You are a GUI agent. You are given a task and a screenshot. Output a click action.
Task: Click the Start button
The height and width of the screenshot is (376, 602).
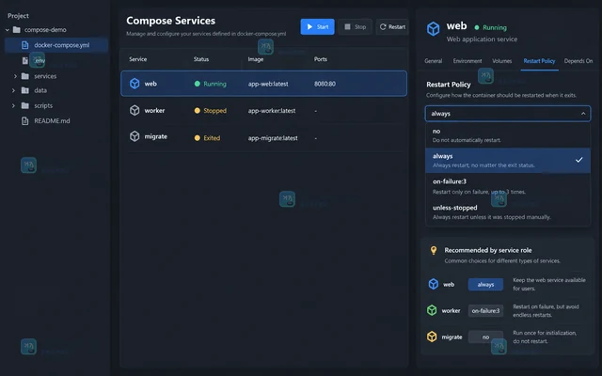click(317, 27)
